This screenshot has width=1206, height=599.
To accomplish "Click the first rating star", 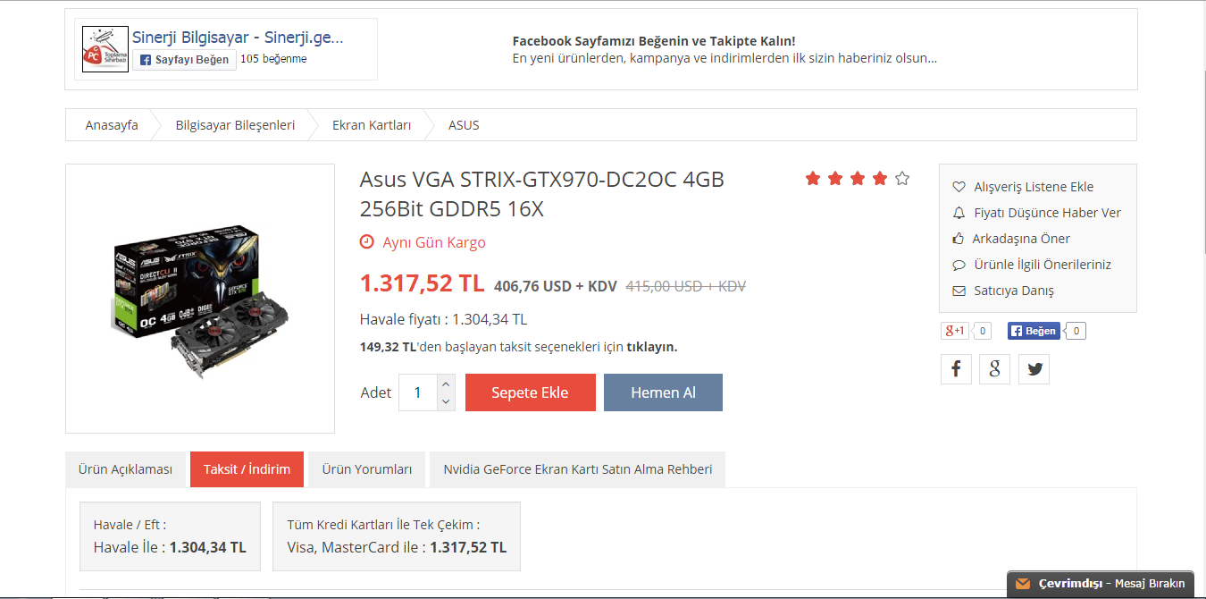I will tap(813, 179).
